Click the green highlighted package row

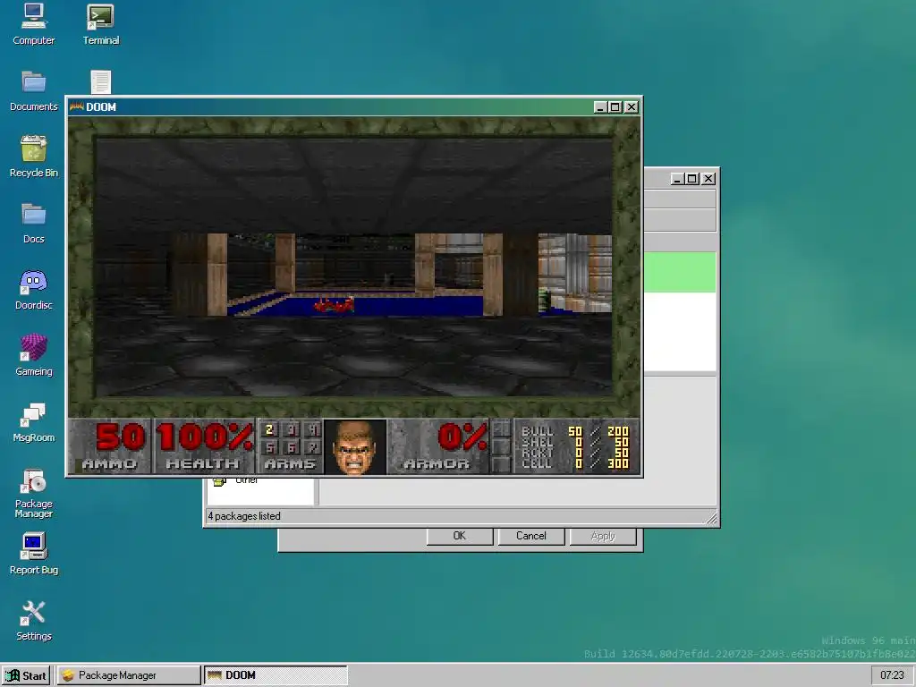coord(680,272)
